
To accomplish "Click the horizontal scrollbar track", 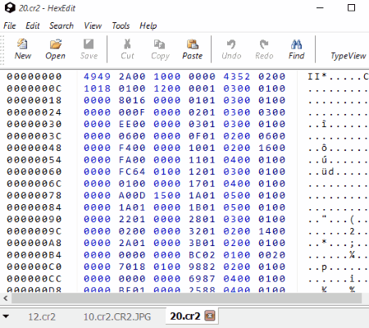I will [x=186, y=298].
